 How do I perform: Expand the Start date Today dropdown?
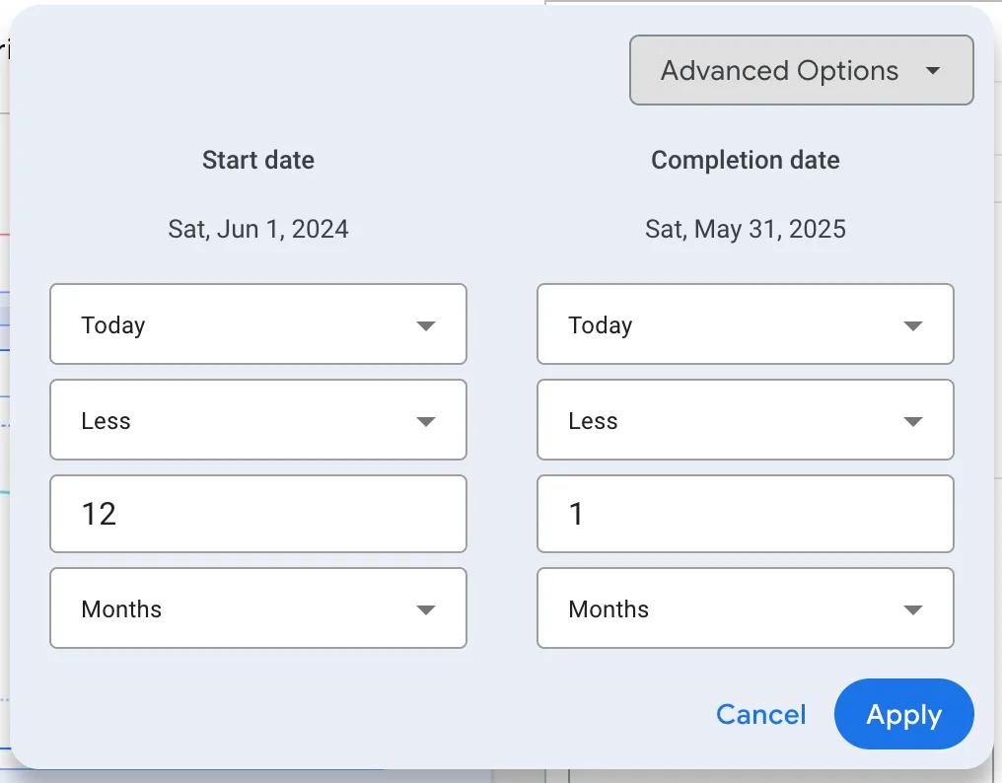(257, 324)
